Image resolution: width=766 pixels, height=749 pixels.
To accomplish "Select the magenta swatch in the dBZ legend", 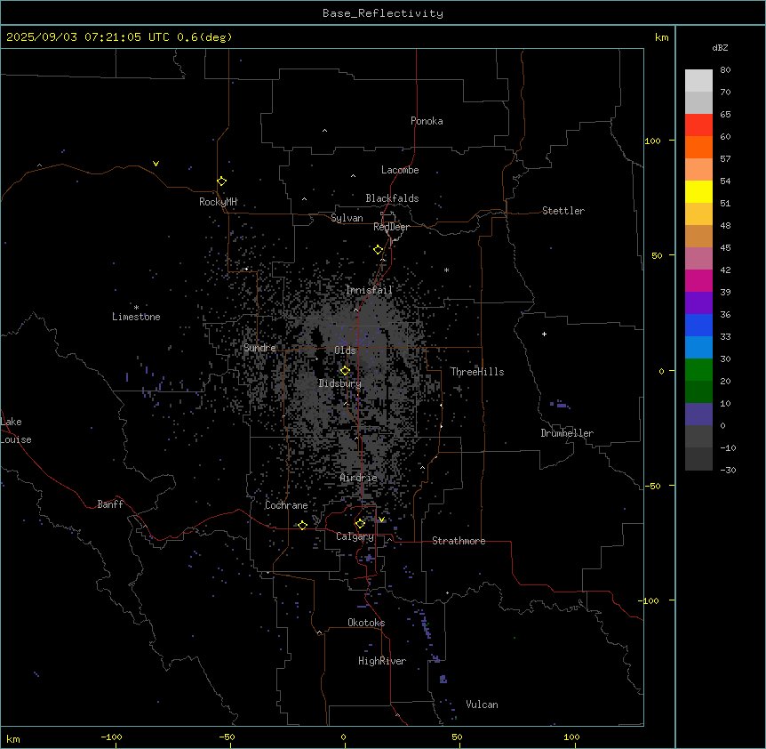I will point(698,280).
